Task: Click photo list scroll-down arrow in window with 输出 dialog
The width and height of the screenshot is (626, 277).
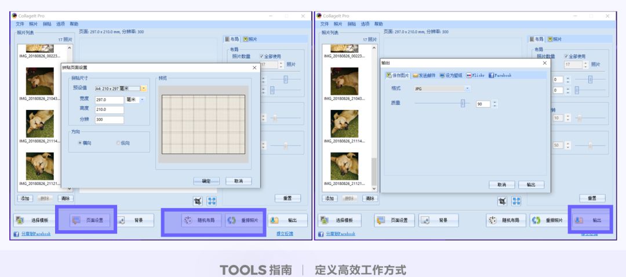Action: pyautogui.click(x=374, y=189)
